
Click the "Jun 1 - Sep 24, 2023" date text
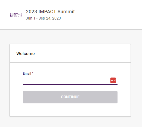(43, 18)
